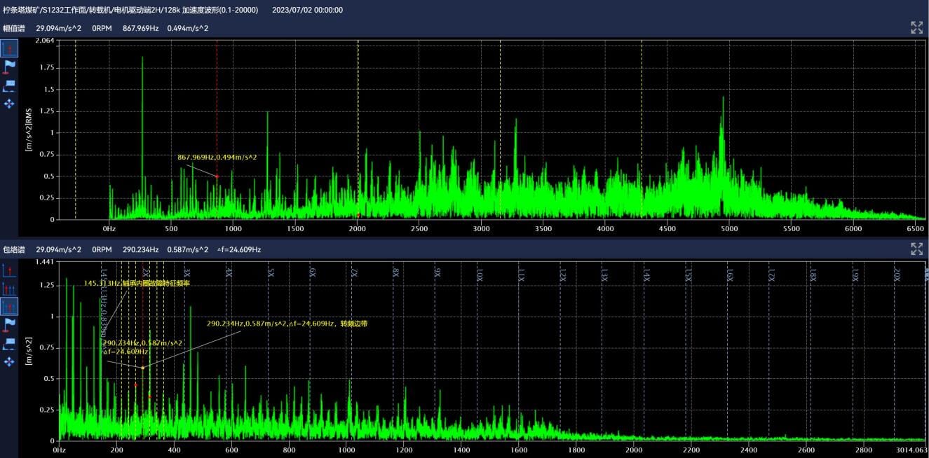
Task: Click the 145.313Hz bearing fault annotation
Action: (x=137, y=284)
